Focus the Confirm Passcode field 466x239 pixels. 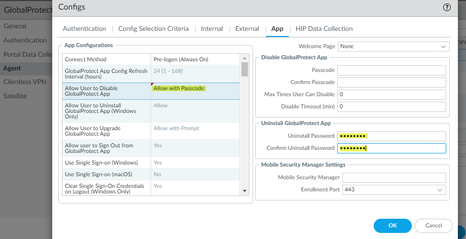391,83
